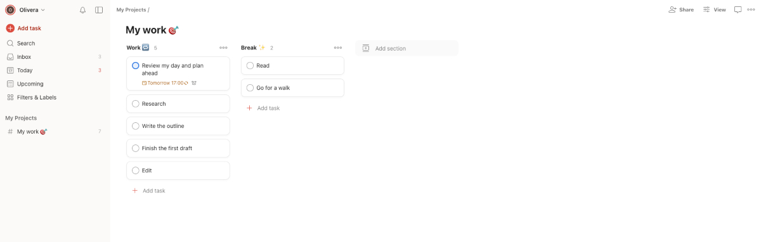The width and height of the screenshot is (761, 242).
Task: Open the Tomorrow 17:00 due date picker
Action: (165, 83)
